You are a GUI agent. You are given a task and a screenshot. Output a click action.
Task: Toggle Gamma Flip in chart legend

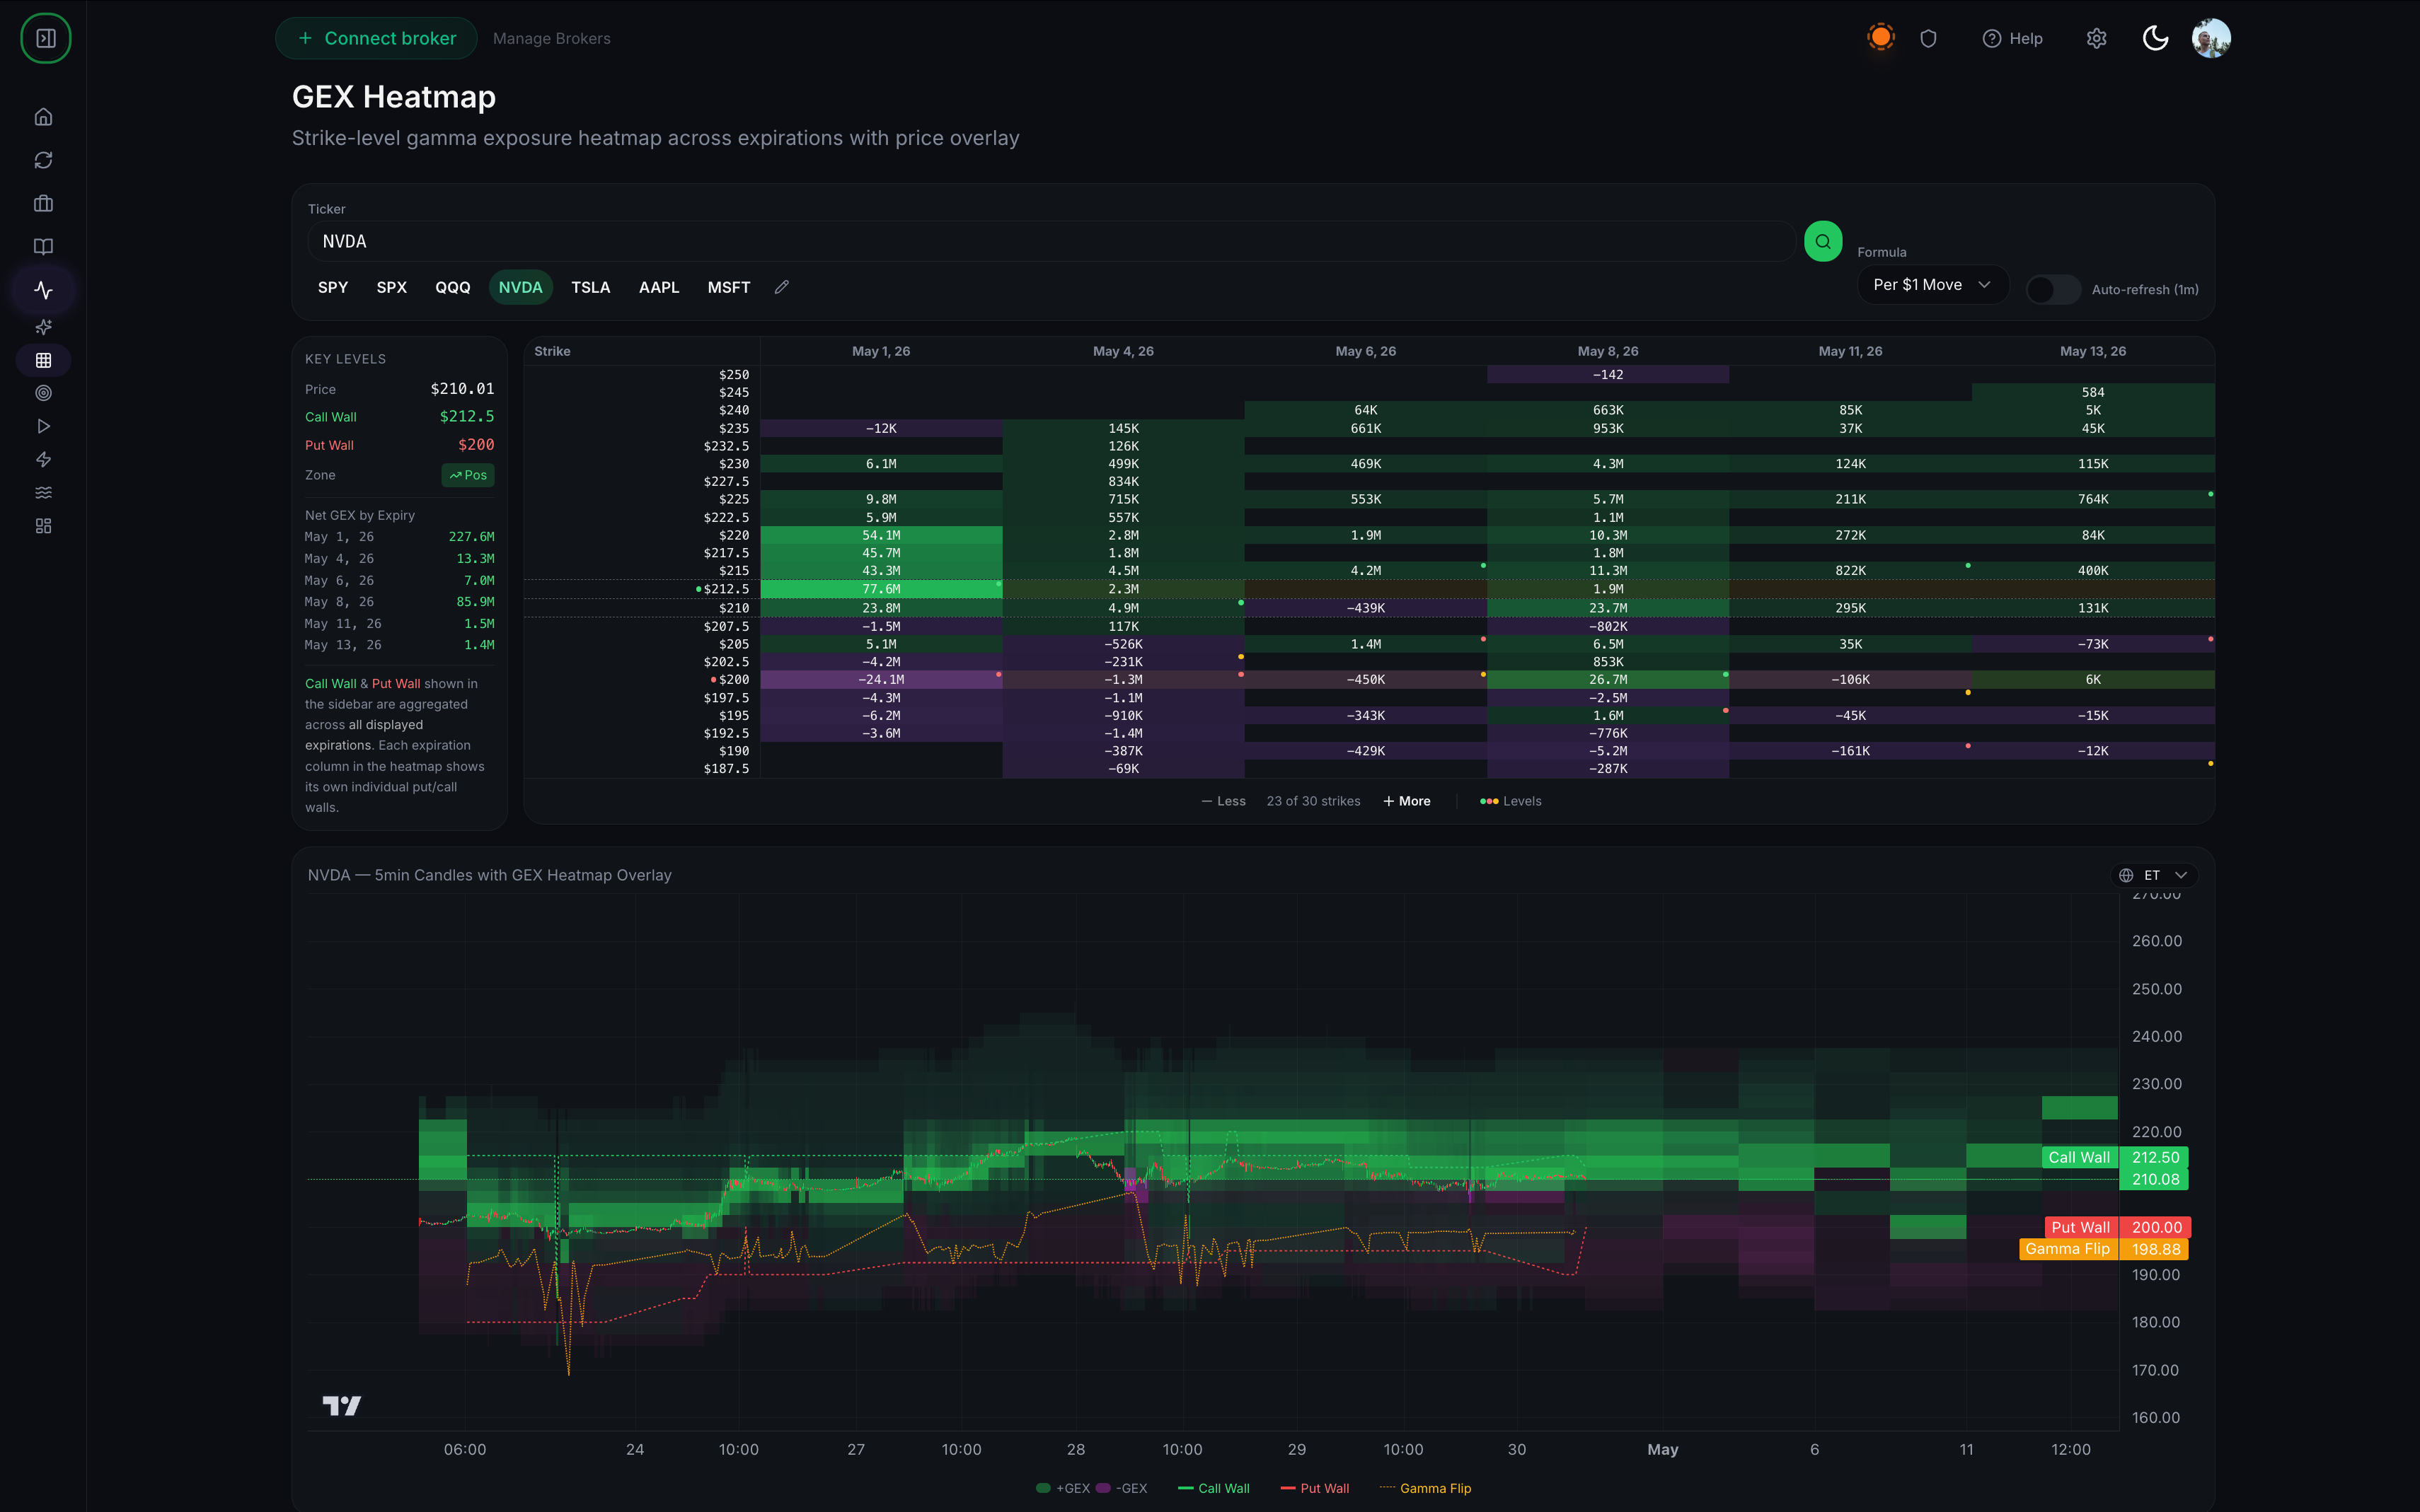coord(1426,1488)
